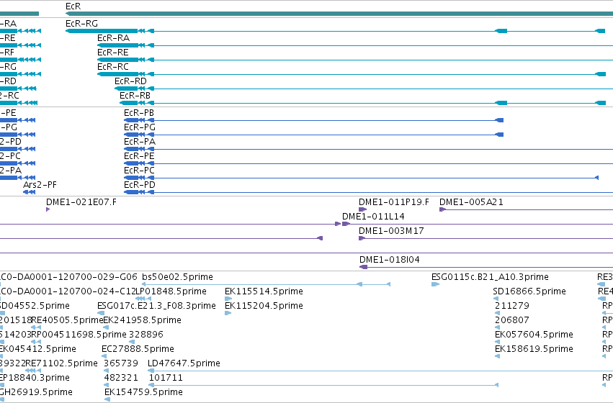The width and height of the screenshot is (613, 403).
Task: Open the EK241958.5prime EST label
Action: coord(143,321)
